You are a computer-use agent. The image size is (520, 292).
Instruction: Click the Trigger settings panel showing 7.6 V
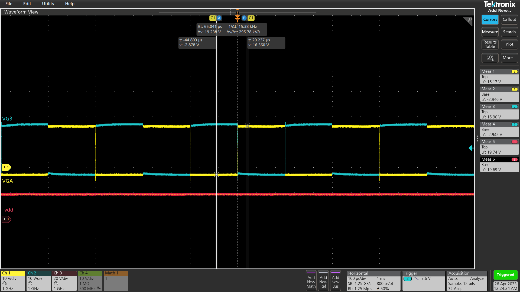(423, 281)
